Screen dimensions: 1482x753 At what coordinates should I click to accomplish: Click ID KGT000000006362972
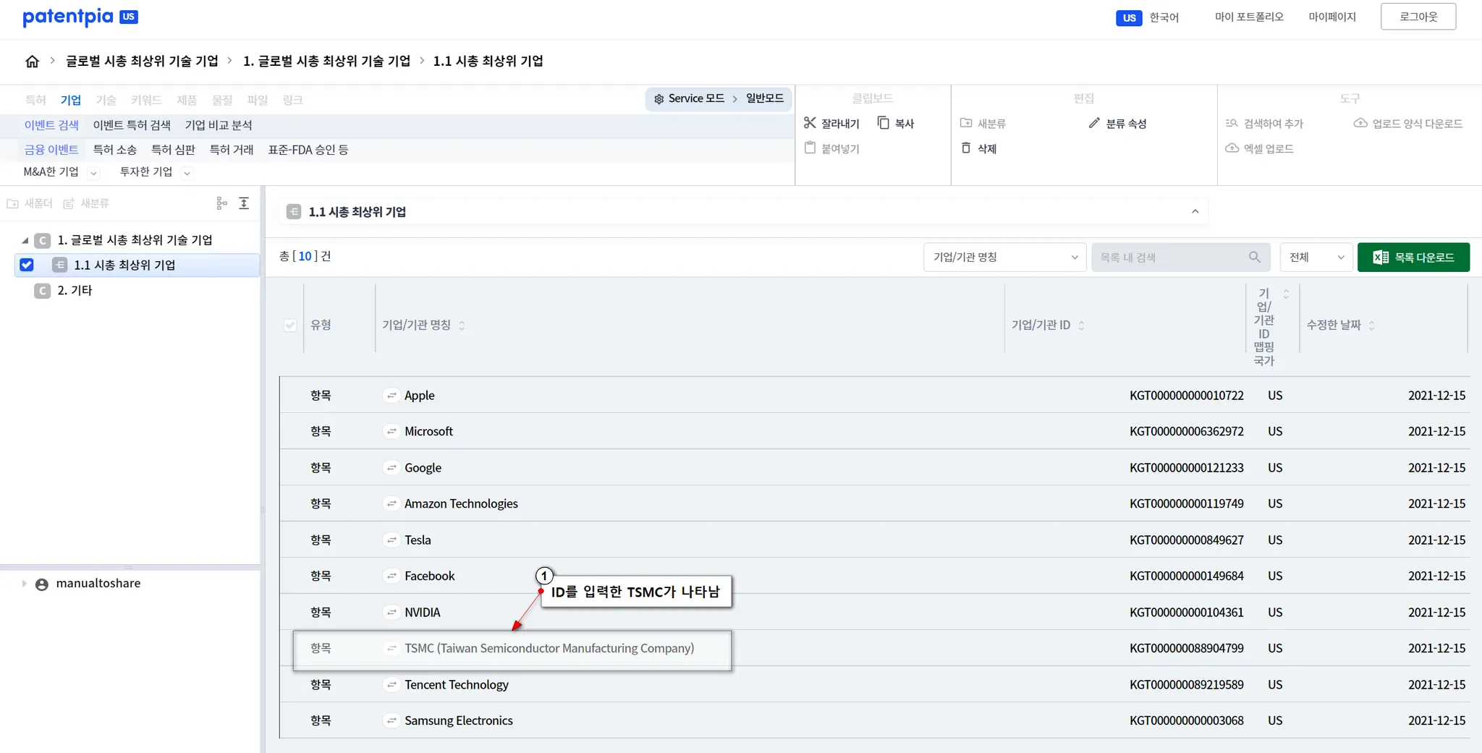(1187, 432)
